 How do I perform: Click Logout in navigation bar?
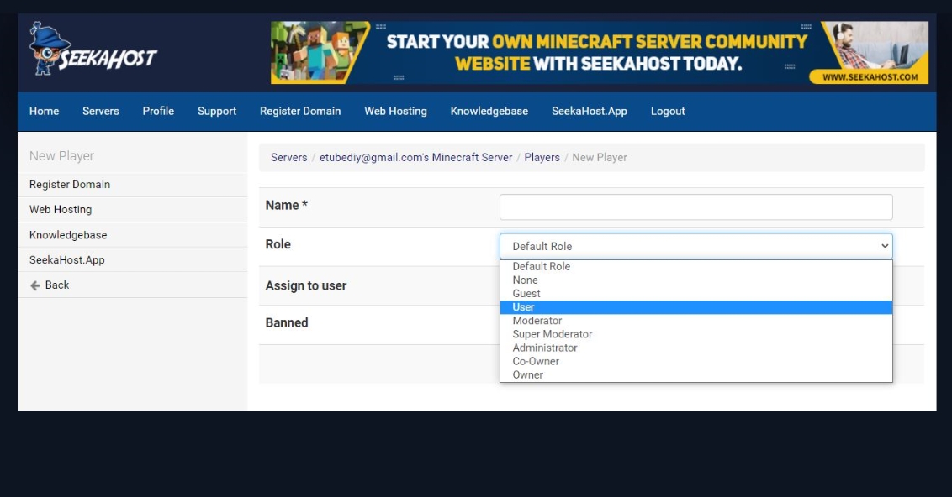click(x=668, y=111)
